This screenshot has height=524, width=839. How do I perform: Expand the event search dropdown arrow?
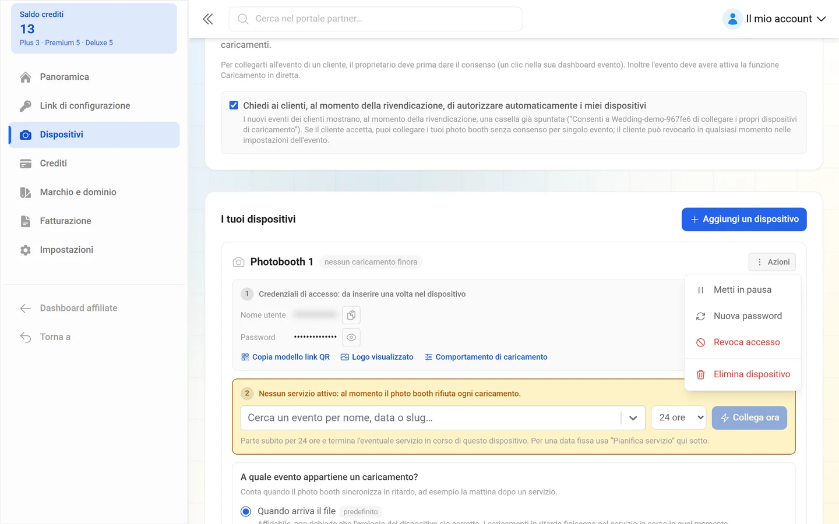(633, 418)
